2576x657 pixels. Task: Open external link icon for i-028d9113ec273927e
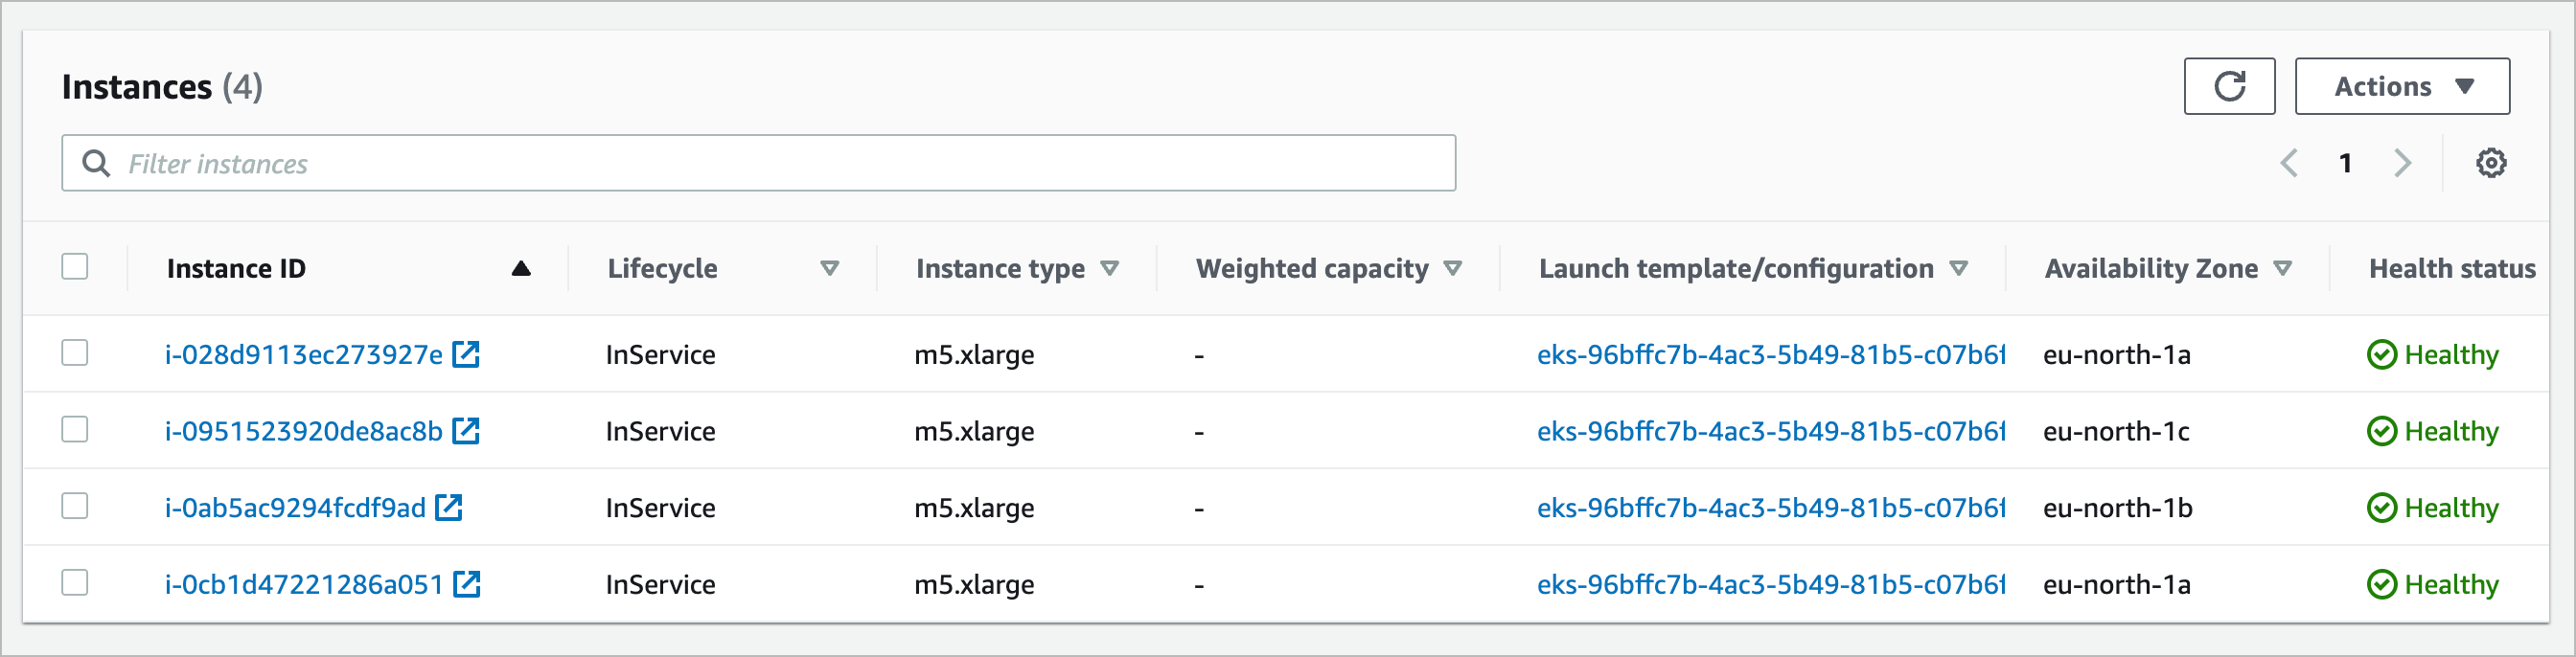click(466, 354)
